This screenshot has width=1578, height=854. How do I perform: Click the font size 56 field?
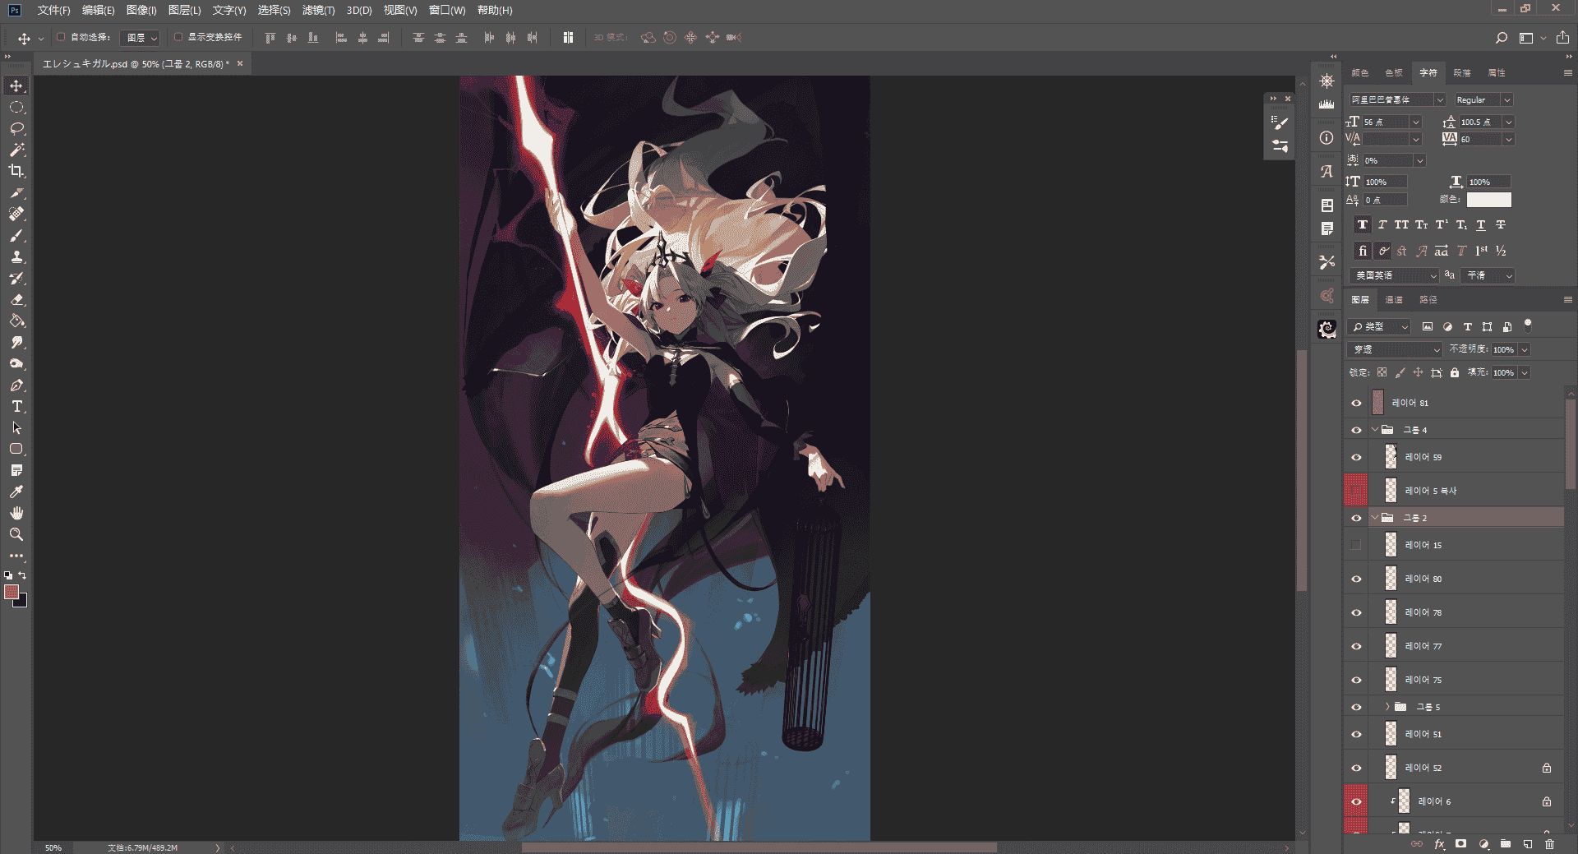coord(1385,122)
